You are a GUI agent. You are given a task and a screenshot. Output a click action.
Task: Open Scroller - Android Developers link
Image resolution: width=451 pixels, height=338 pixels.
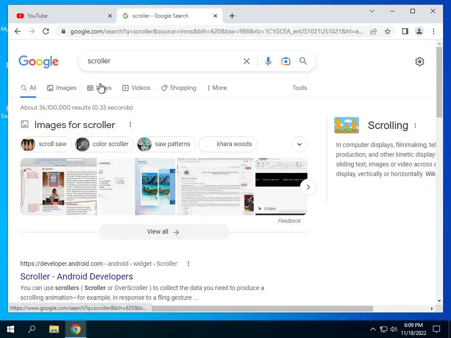(x=77, y=276)
